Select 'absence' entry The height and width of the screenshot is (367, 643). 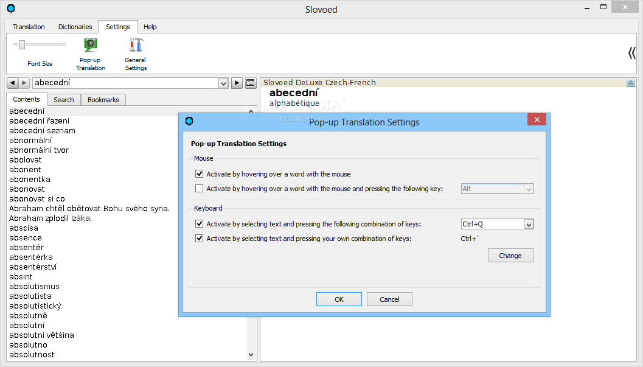point(26,238)
